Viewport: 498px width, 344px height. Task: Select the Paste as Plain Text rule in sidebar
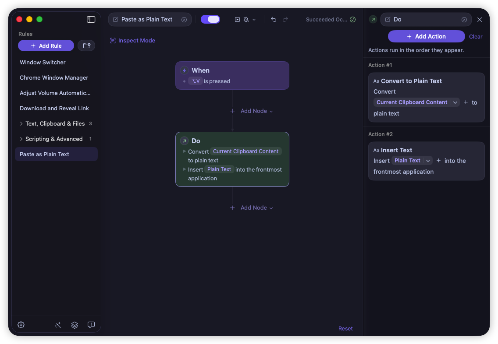pos(56,154)
